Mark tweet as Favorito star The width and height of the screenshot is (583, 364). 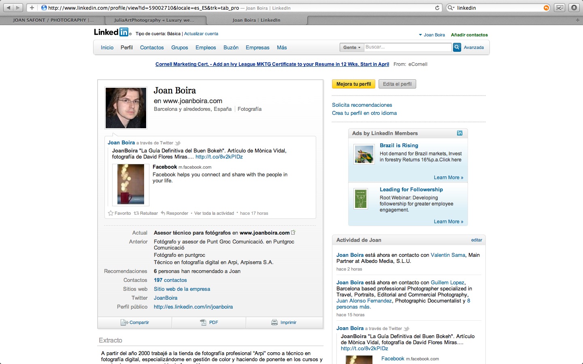click(111, 213)
